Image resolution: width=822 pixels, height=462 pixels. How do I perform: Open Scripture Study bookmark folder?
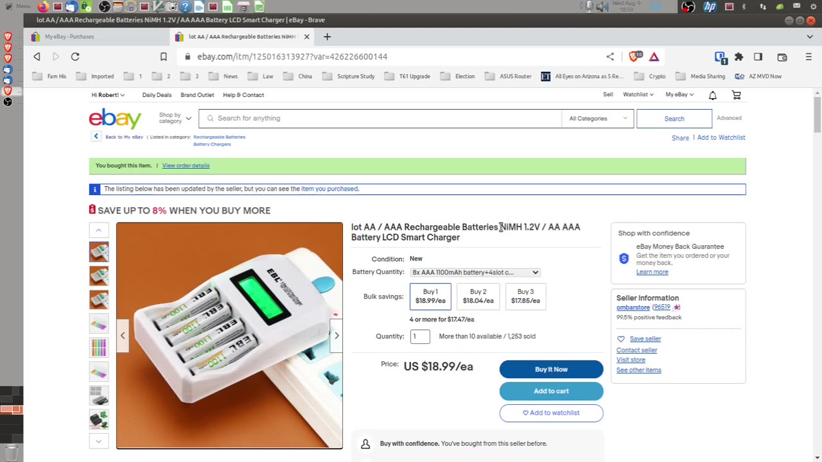(349, 76)
